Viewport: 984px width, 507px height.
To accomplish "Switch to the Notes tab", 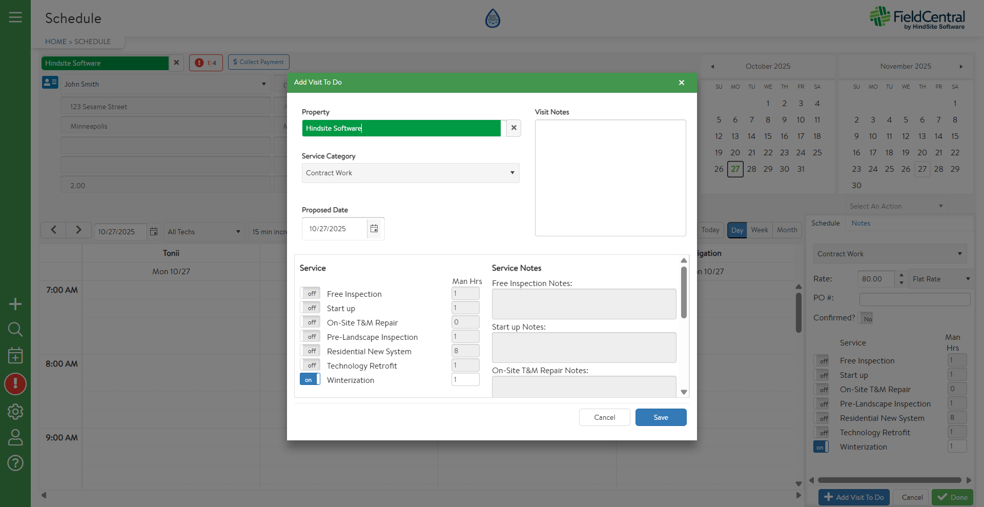I will click(860, 224).
